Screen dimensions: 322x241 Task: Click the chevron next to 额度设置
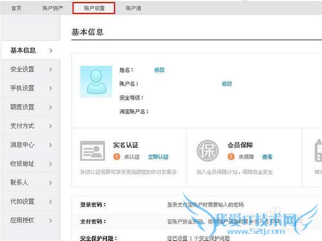[51, 107]
